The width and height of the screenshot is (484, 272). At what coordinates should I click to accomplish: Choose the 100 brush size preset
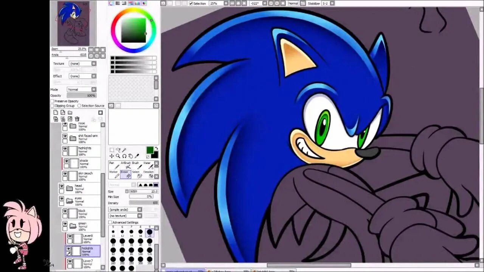(x=140, y=252)
